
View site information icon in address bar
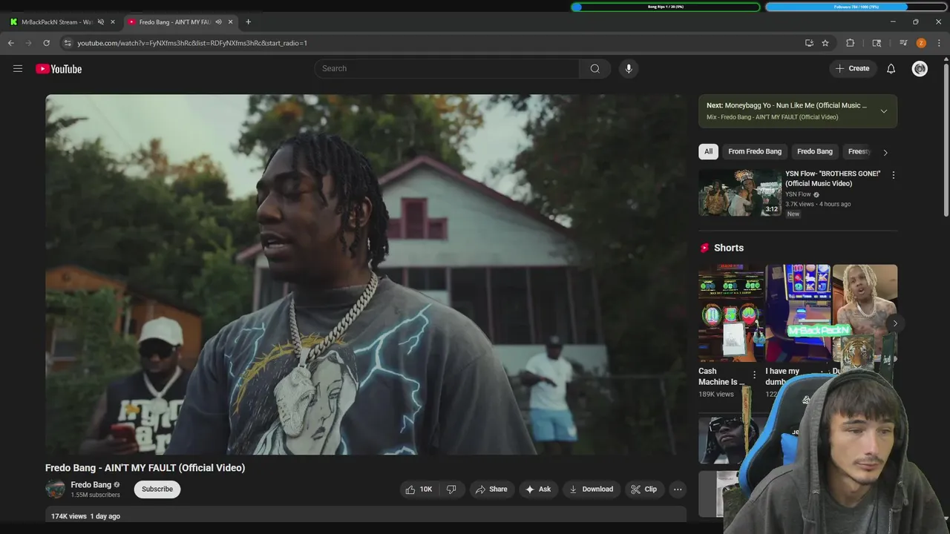click(x=68, y=43)
